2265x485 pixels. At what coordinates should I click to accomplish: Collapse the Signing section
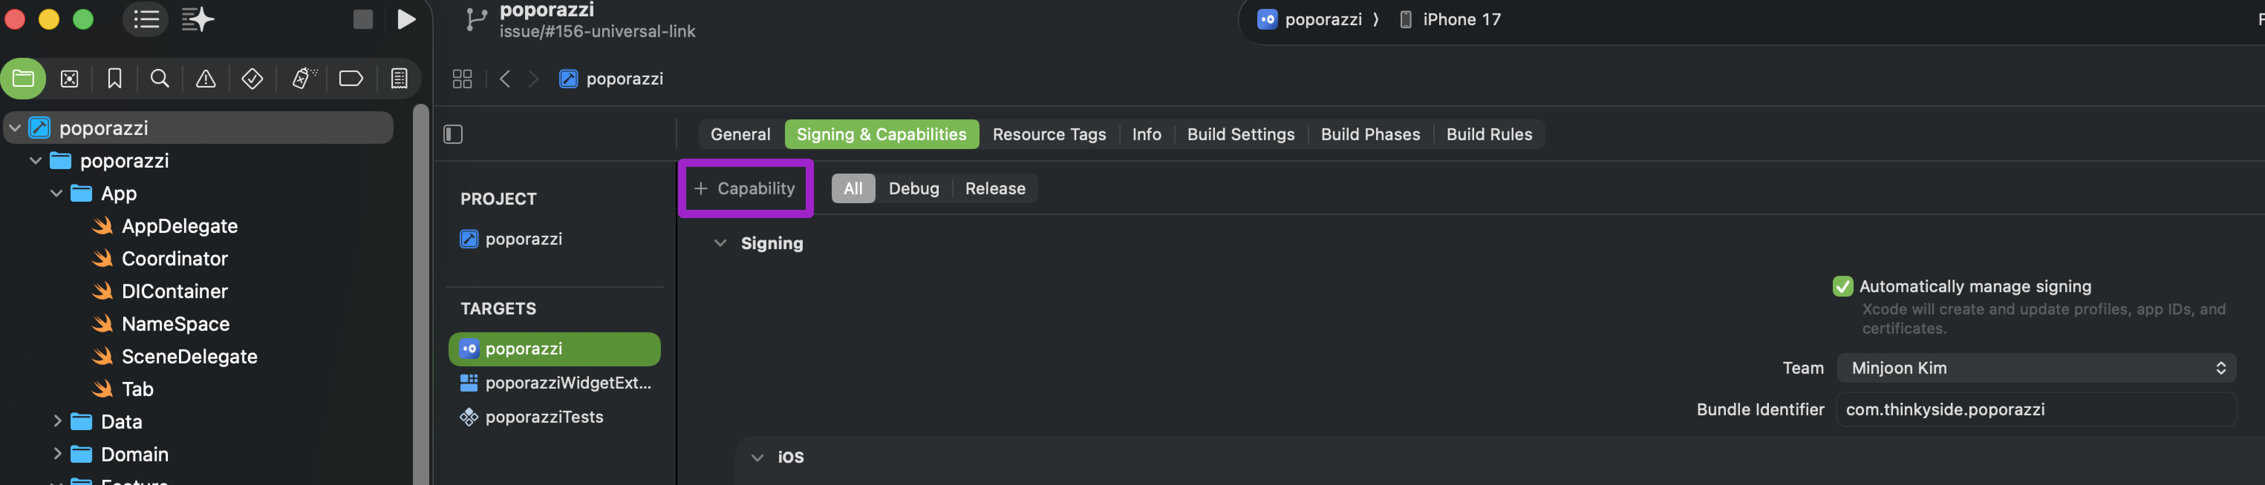720,243
